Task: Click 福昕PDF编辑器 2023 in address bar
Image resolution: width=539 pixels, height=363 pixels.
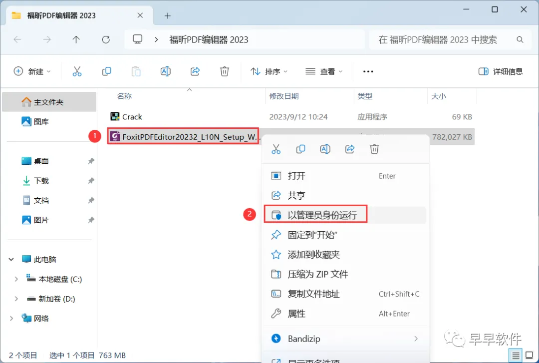Action: tap(209, 39)
